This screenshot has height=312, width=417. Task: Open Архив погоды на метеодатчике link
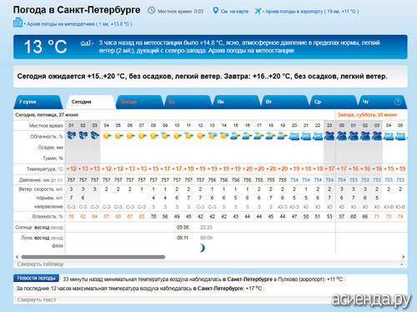coord(79,24)
